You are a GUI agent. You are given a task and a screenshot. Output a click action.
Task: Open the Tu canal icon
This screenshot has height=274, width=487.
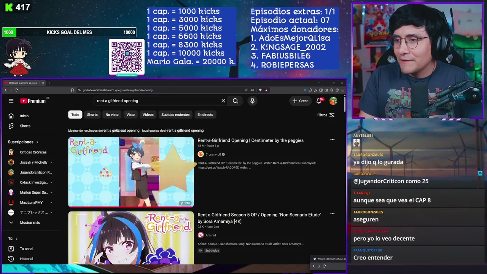pos(11,249)
